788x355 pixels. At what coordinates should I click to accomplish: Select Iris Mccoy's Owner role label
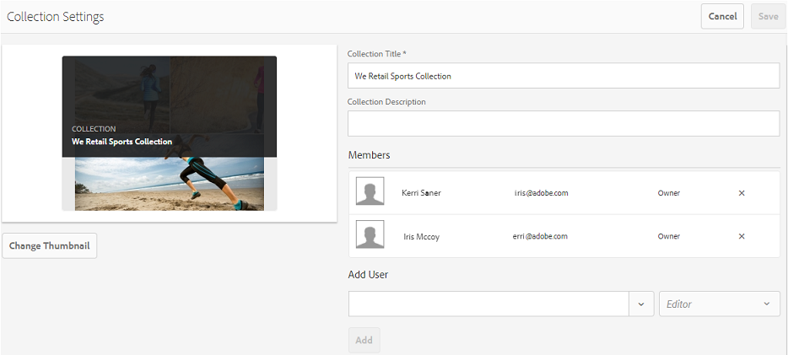pos(668,236)
